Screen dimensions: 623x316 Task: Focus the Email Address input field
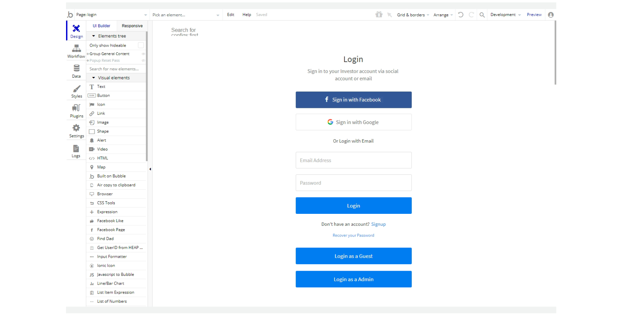click(x=353, y=160)
